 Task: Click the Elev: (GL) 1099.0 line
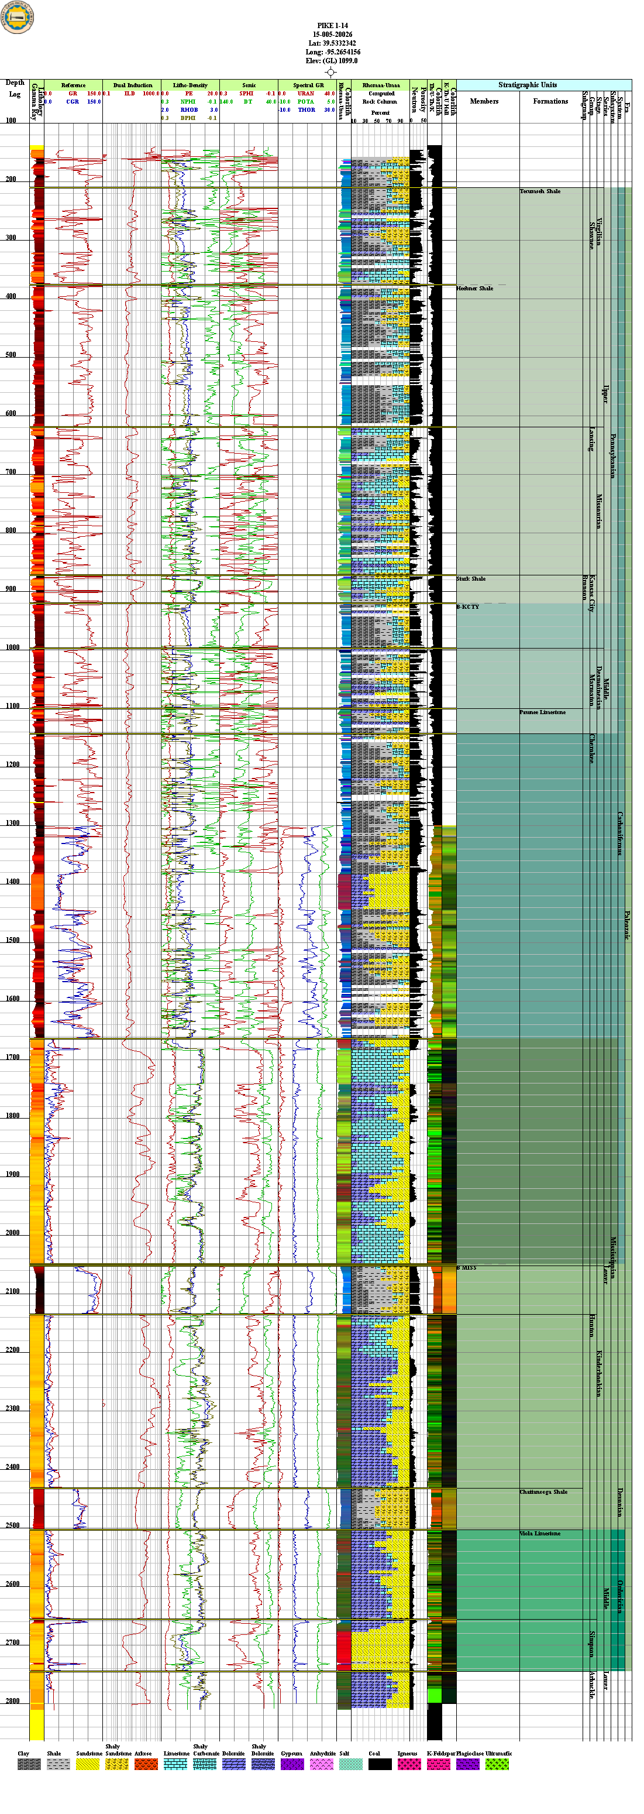[x=332, y=61]
